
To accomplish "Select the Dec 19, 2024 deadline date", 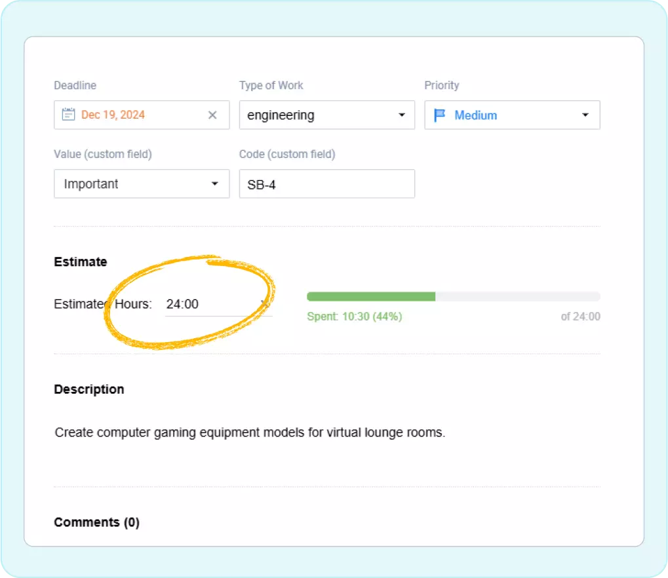I will (x=112, y=115).
